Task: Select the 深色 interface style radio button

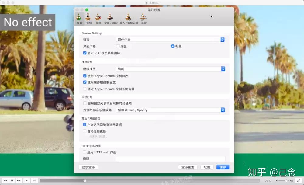Action: click(118, 46)
